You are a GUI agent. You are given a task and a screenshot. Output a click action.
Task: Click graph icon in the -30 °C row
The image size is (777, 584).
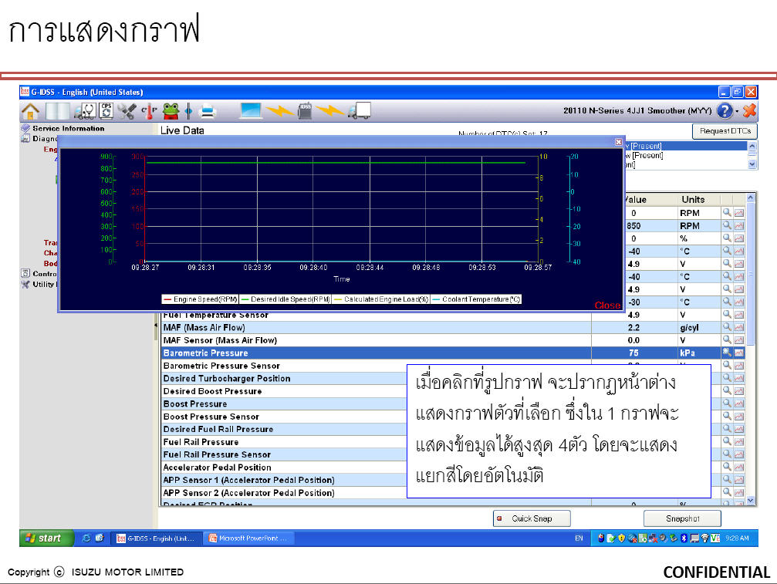click(x=739, y=302)
